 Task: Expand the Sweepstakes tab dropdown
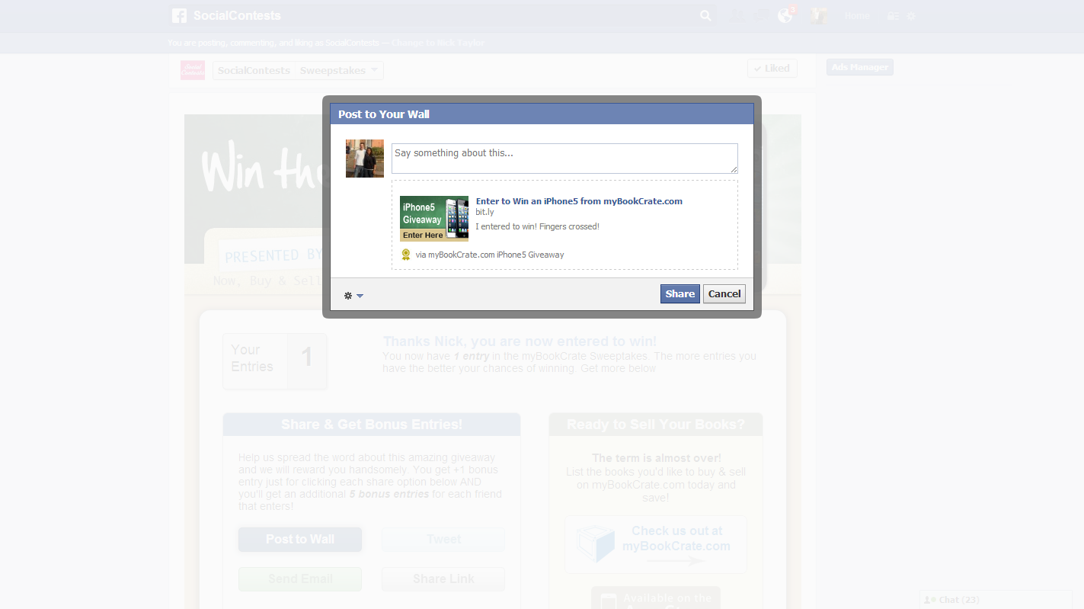[x=338, y=70]
